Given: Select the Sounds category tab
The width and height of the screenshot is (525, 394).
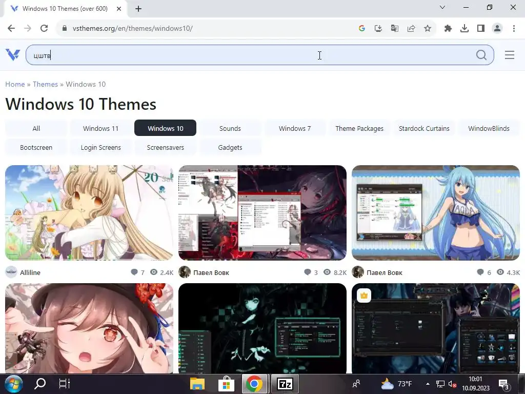Looking at the screenshot, I should (230, 128).
